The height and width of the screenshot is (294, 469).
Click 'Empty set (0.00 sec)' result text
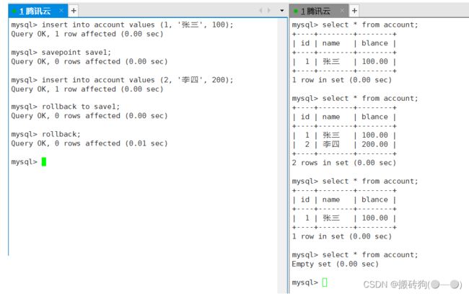pyautogui.click(x=336, y=264)
